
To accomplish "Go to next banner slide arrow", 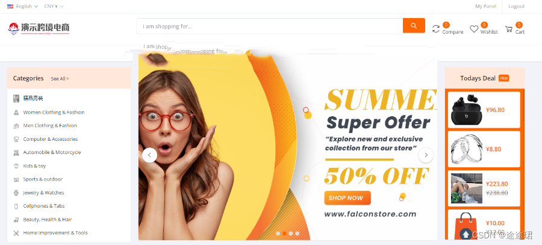I will tap(426, 155).
